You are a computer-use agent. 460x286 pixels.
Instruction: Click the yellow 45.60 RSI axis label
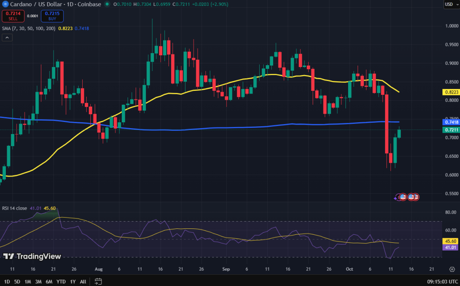[451, 241]
